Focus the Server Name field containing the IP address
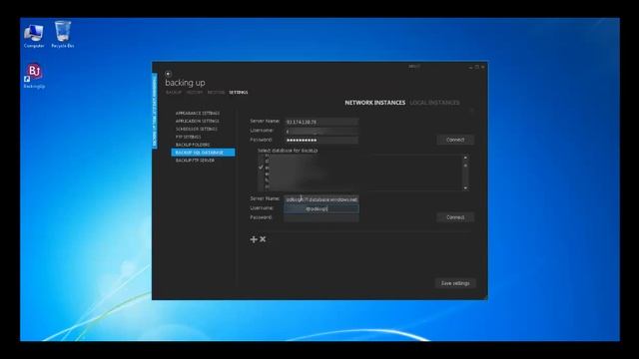 click(x=321, y=122)
